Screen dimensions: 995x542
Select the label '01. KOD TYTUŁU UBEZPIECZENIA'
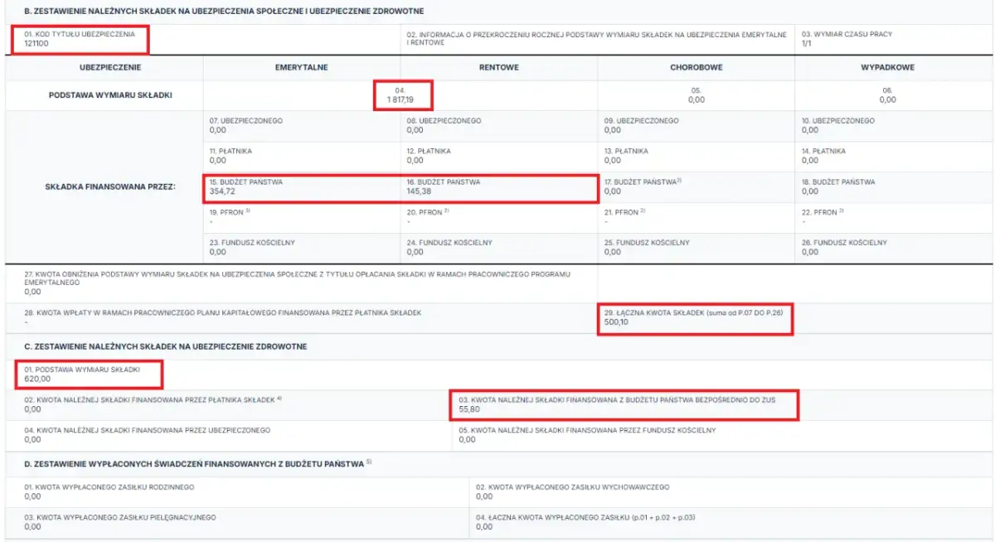(79, 34)
